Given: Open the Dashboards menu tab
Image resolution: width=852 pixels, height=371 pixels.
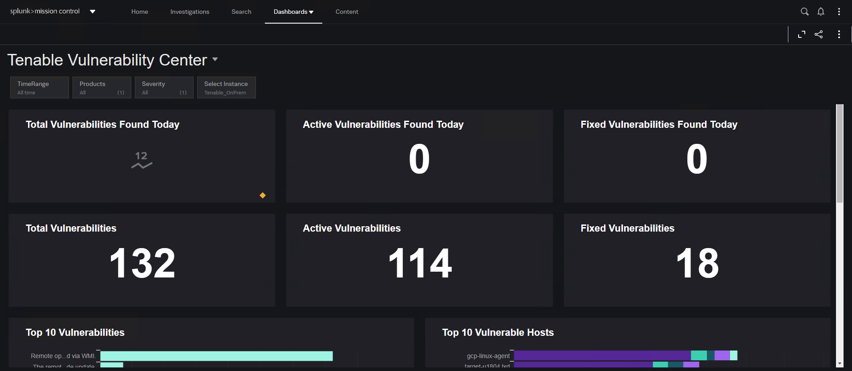Looking at the screenshot, I should click(x=293, y=12).
